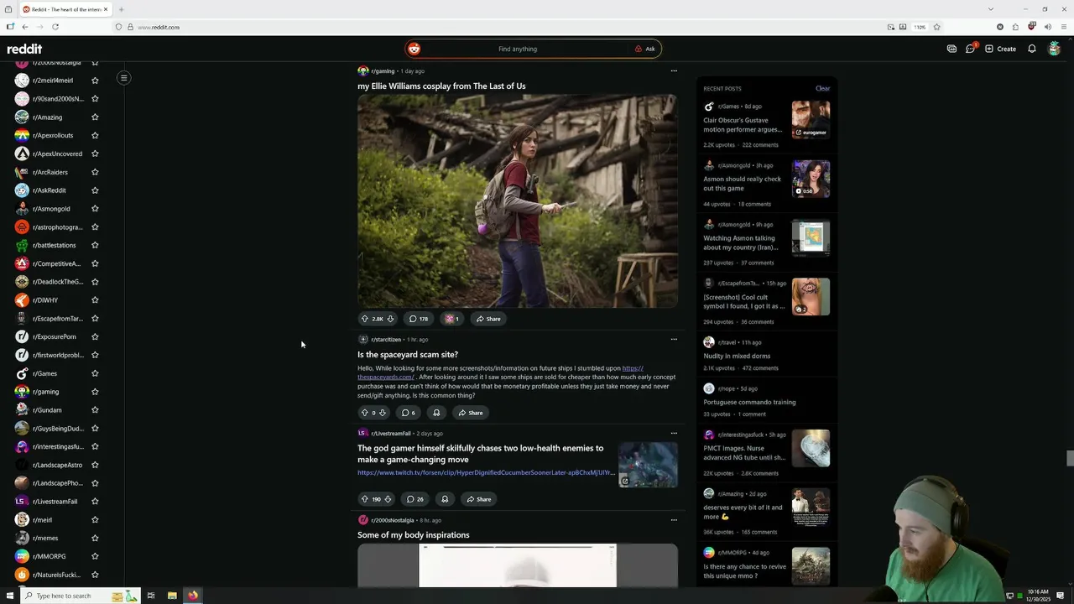
Task: Open the twitch.tv forsen clip link
Action: pyautogui.click(x=486, y=472)
